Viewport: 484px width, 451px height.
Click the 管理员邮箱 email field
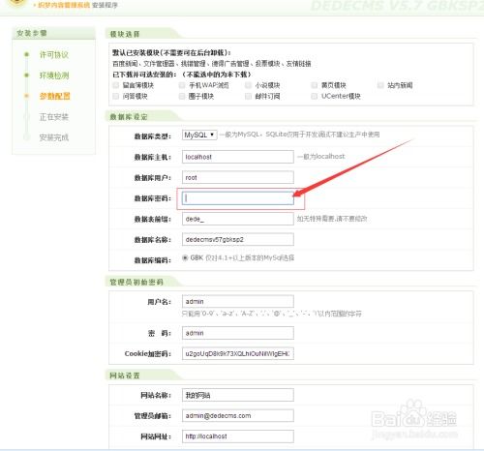tap(238, 416)
